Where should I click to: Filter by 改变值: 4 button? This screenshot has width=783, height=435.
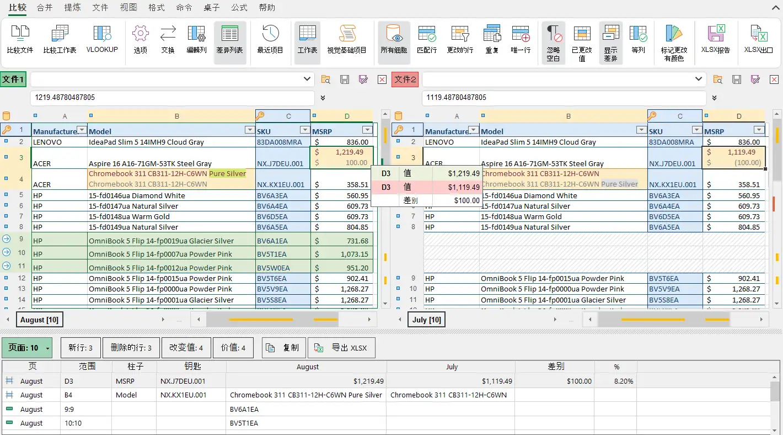point(186,348)
